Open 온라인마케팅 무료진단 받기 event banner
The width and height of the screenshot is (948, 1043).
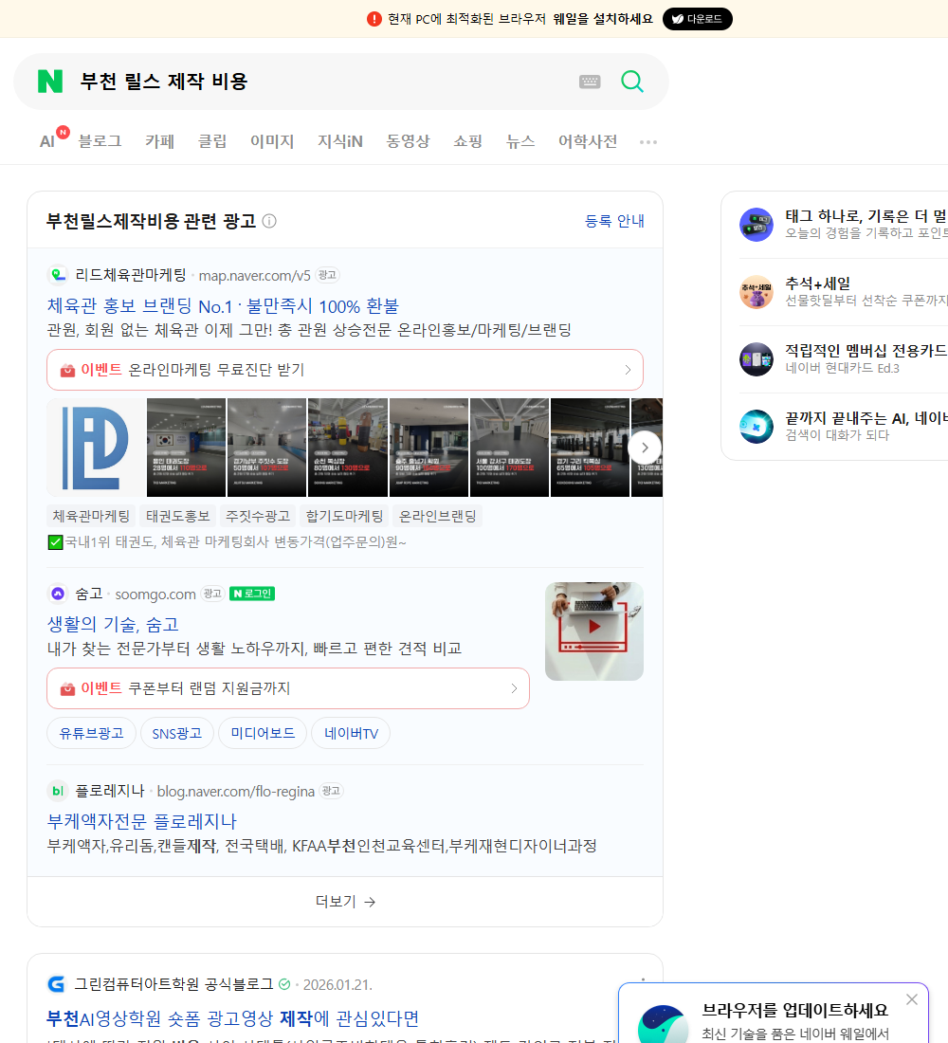click(x=345, y=370)
